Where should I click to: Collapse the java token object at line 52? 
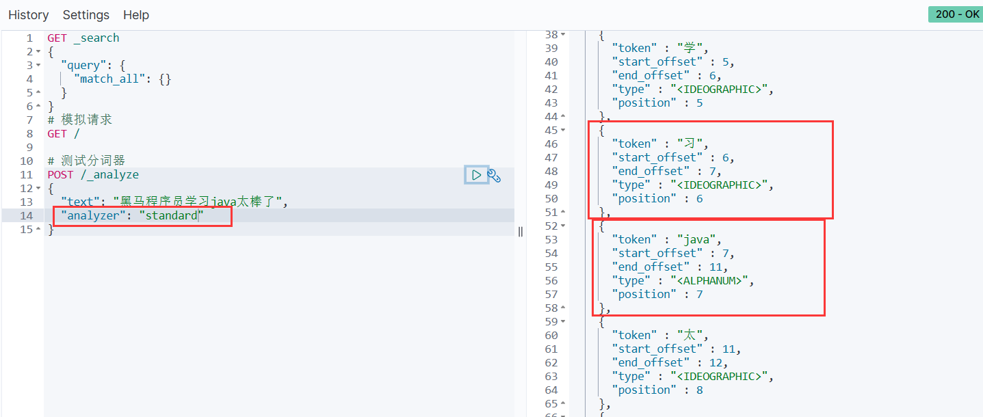pyautogui.click(x=563, y=226)
